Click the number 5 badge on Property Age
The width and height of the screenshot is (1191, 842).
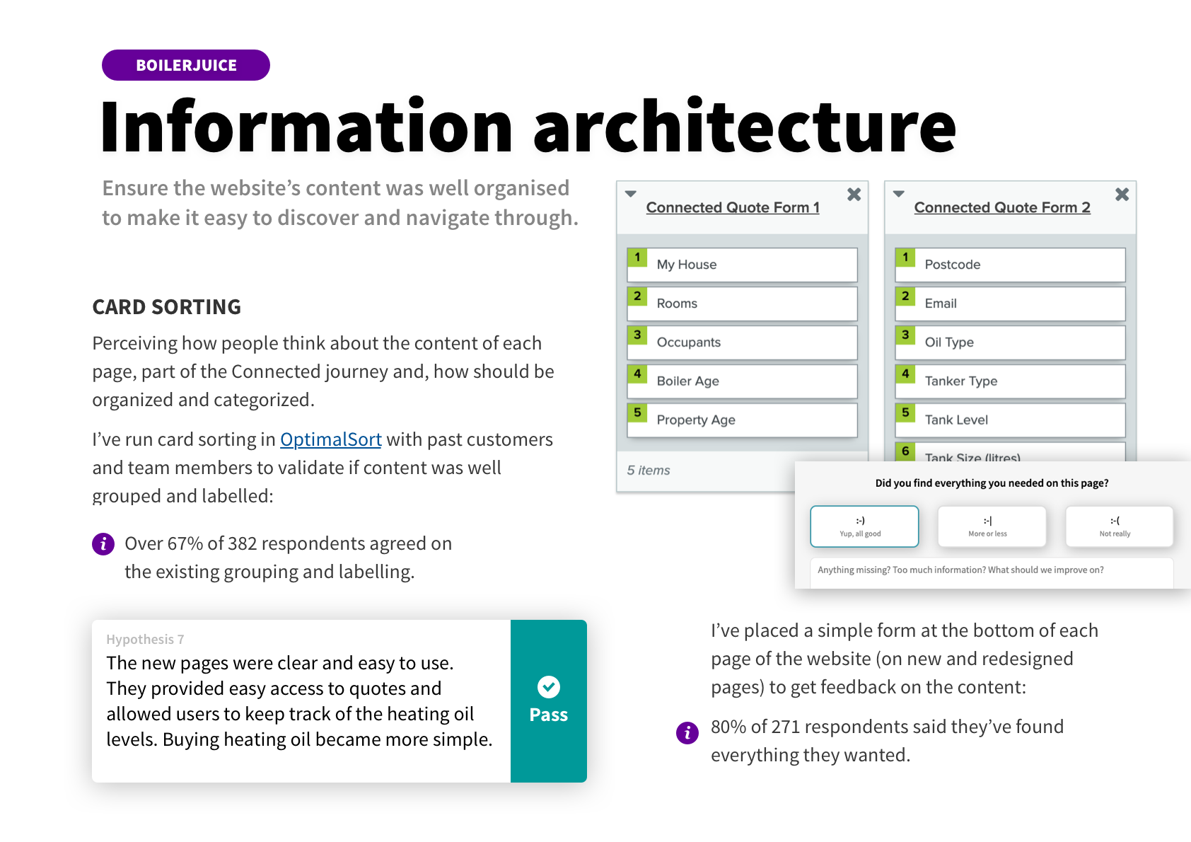click(637, 413)
